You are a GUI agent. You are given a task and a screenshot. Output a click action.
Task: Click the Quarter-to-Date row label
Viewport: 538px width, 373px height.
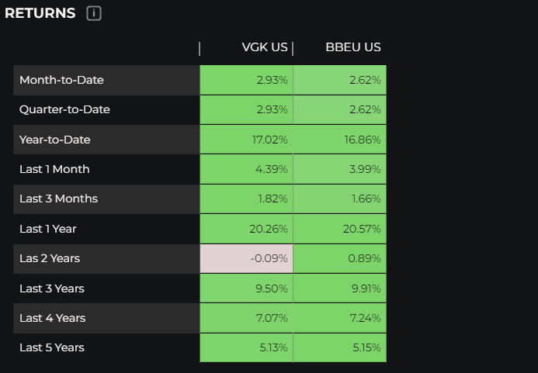pos(64,109)
